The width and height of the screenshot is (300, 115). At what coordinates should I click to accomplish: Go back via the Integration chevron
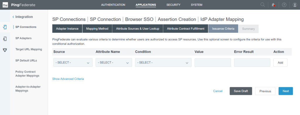(13, 17)
